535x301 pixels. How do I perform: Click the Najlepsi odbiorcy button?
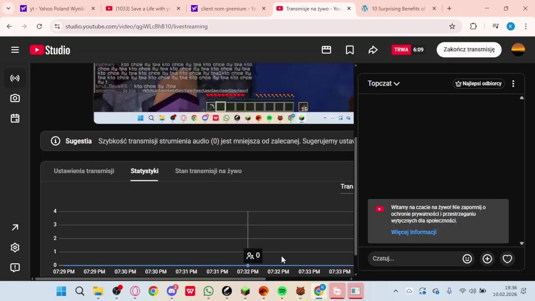[479, 84]
